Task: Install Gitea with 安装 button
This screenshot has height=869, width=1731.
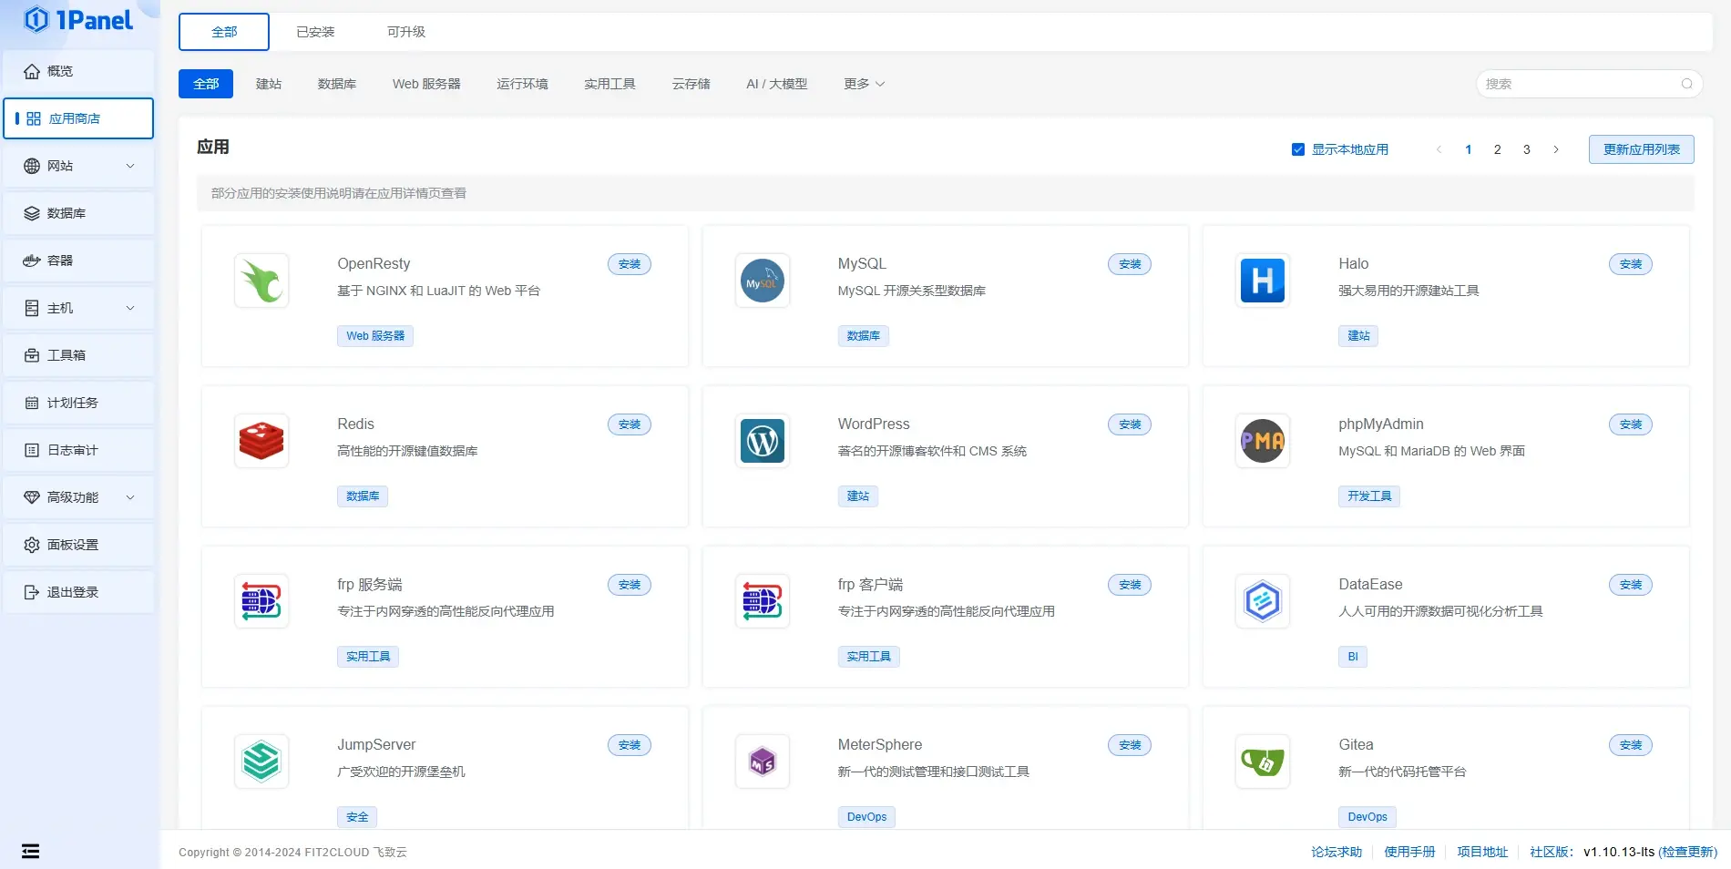Action: [x=1631, y=745]
